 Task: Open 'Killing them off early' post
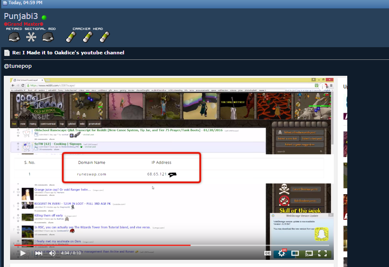tap(48, 216)
